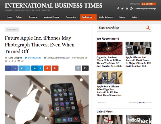Image resolution: width=161 pixels, height=124 pixels.
Task: Go to the Home menu item
Action: (9, 17)
